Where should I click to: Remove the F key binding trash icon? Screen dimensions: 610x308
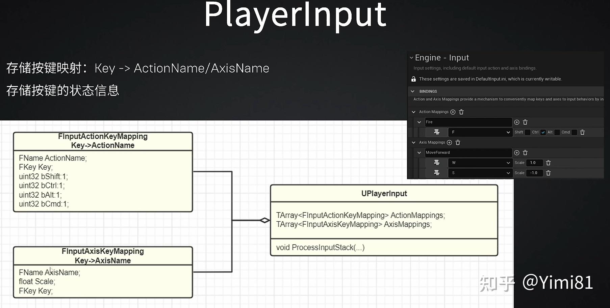(582, 132)
